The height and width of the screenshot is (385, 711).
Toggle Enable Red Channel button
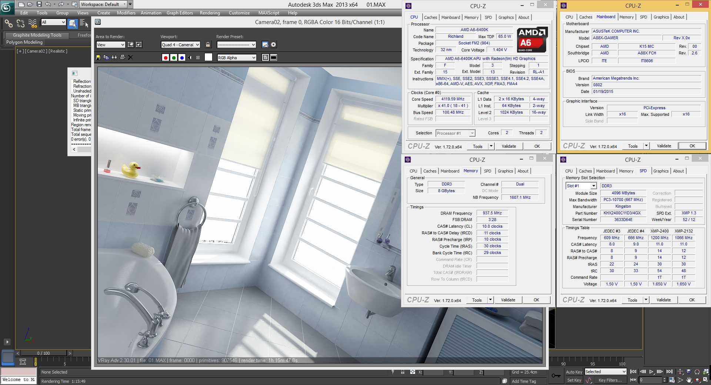[x=166, y=57]
